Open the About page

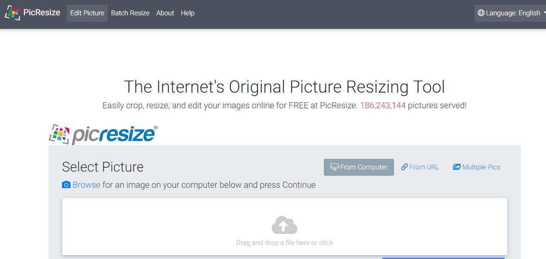coord(165,13)
